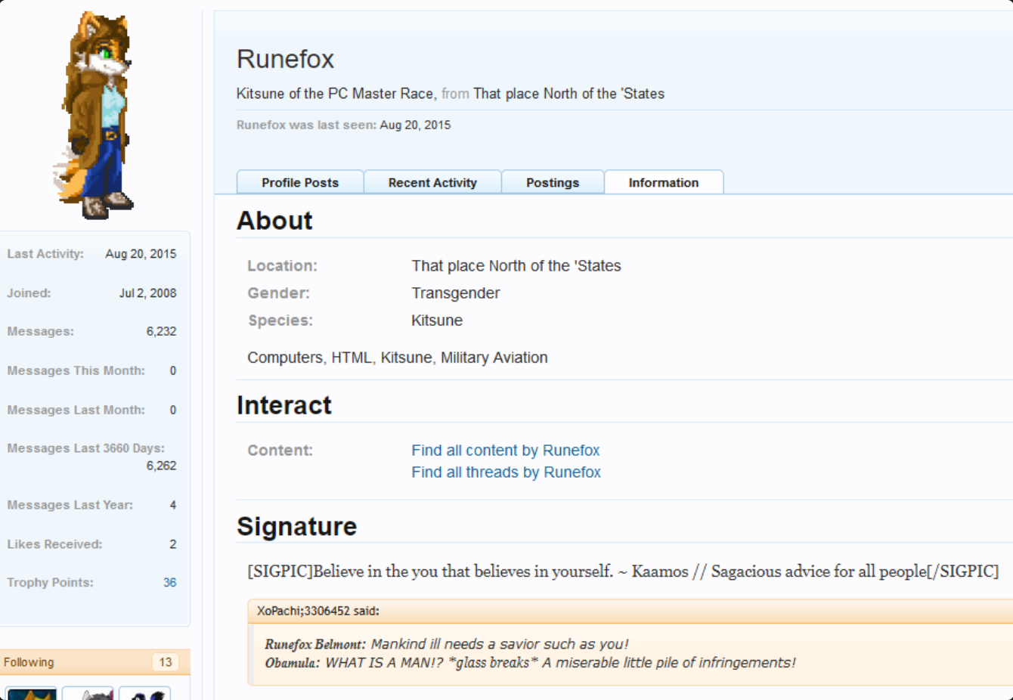The width and height of the screenshot is (1013, 700).
Task: Show the Information tab
Action: (664, 182)
